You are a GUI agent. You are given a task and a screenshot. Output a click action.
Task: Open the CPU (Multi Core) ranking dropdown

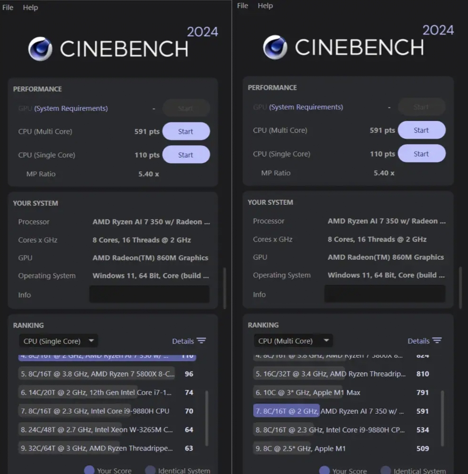coord(293,340)
